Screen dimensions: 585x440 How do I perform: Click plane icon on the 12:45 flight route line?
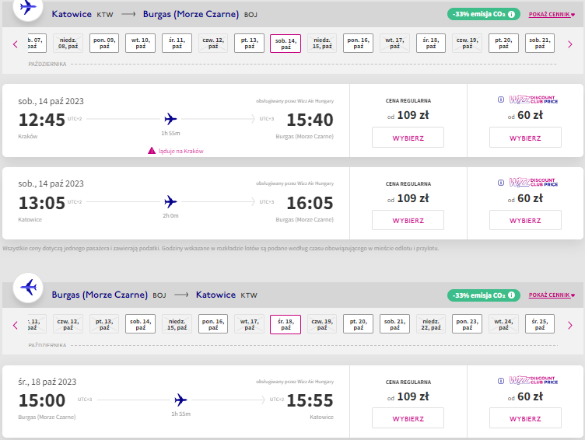(170, 119)
